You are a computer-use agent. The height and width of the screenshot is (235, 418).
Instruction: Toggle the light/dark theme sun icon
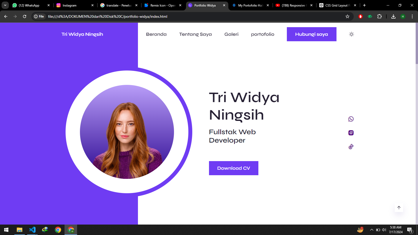point(351,34)
